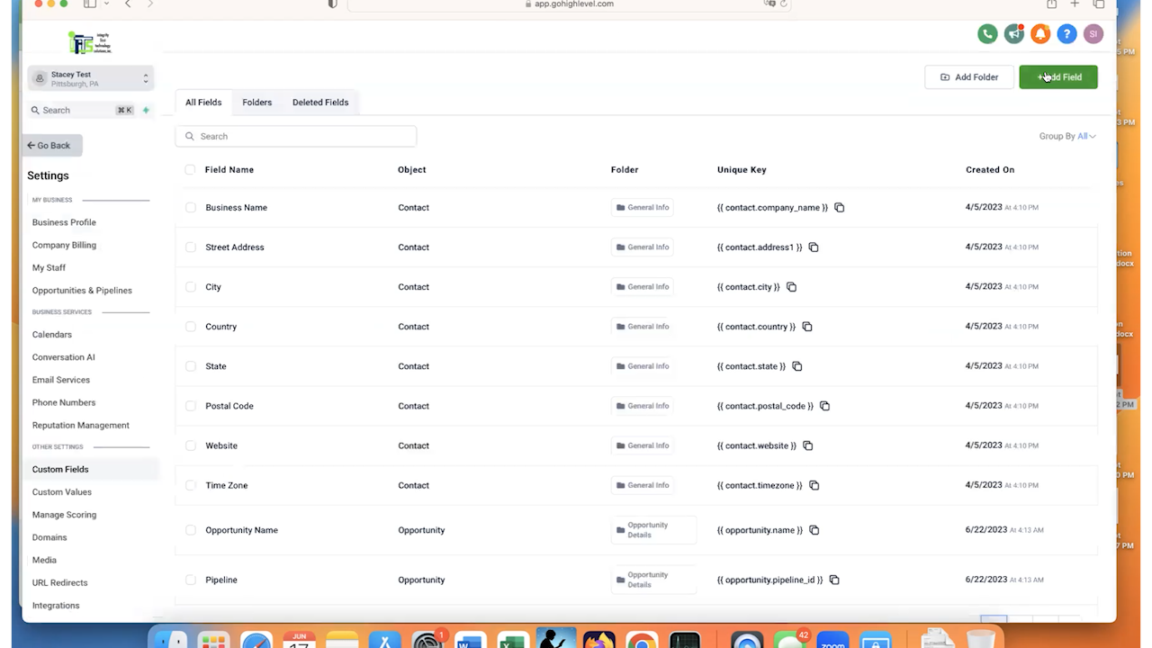The height and width of the screenshot is (648, 1152).
Task: Click the megaphone announcements icon
Action: (x=1013, y=33)
